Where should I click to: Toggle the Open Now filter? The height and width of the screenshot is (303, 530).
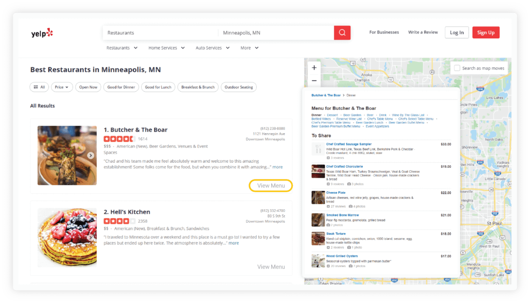[x=88, y=87]
